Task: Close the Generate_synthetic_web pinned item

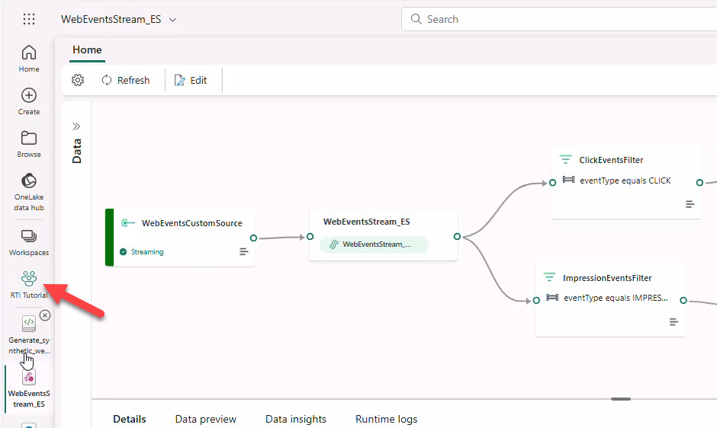Action: [x=45, y=315]
